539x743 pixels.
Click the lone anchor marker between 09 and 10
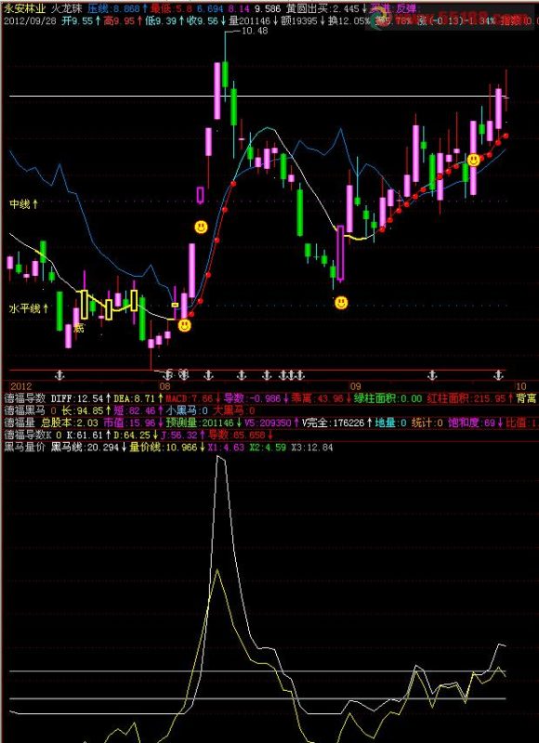[x=431, y=375]
